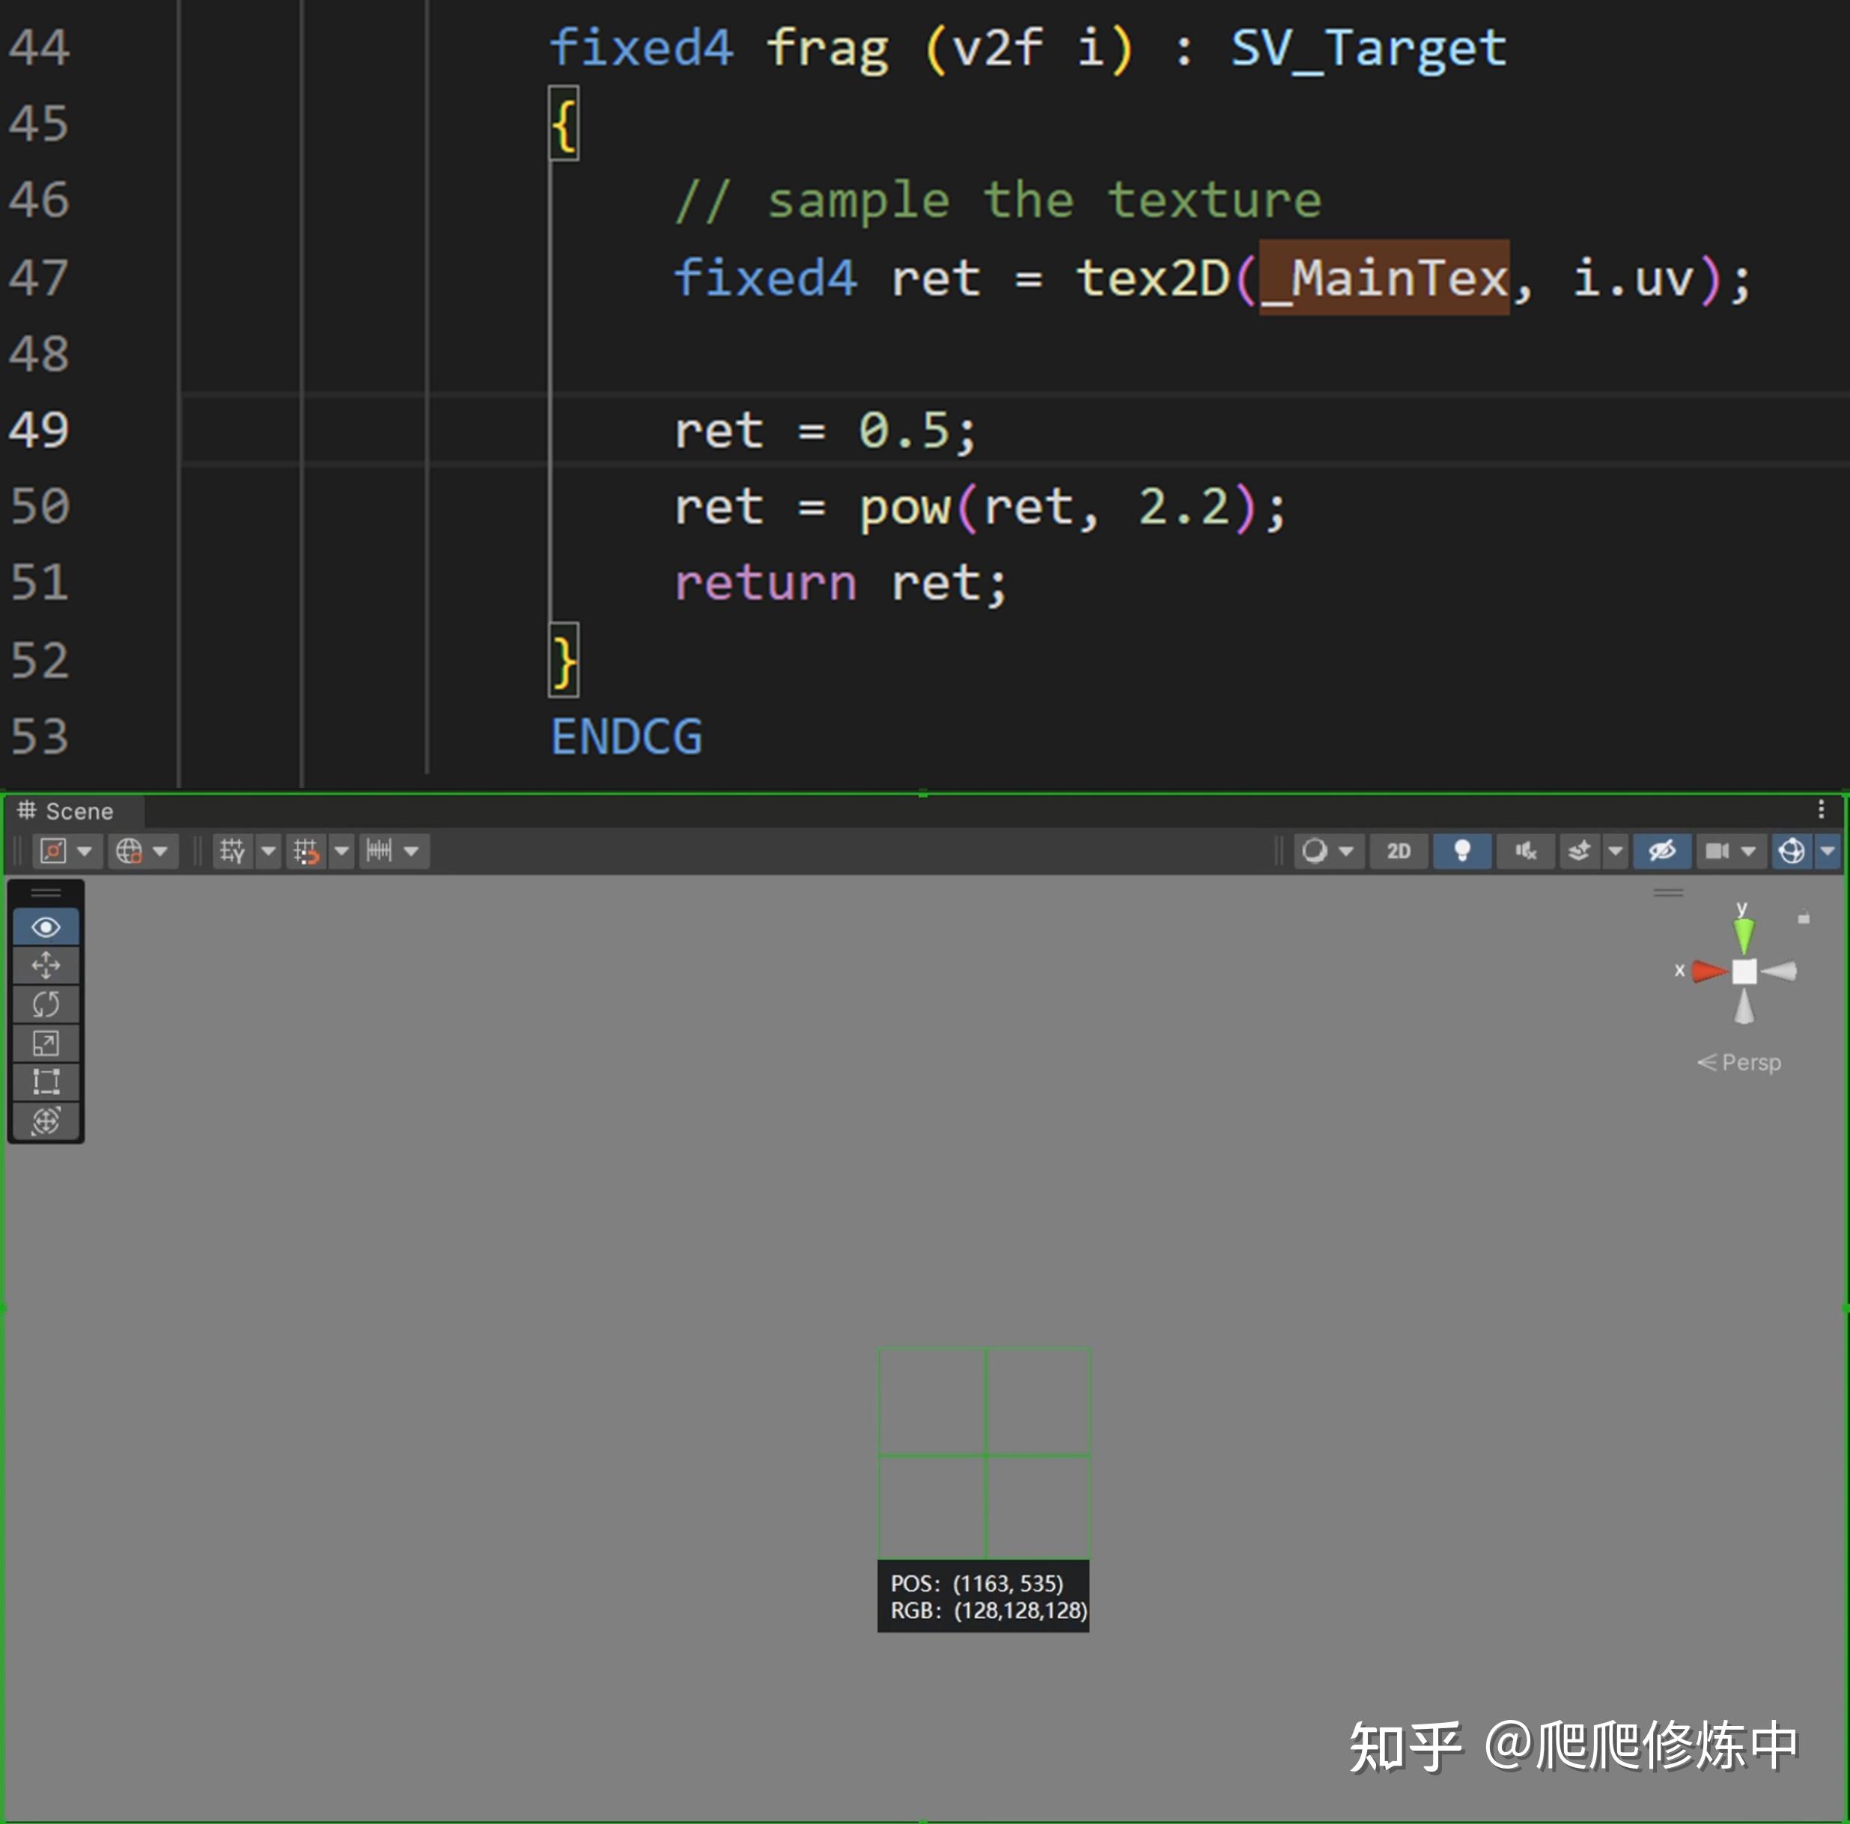1850x1824 pixels.
Task: Toggle scene effects (skybox, fog) button
Action: [1580, 850]
